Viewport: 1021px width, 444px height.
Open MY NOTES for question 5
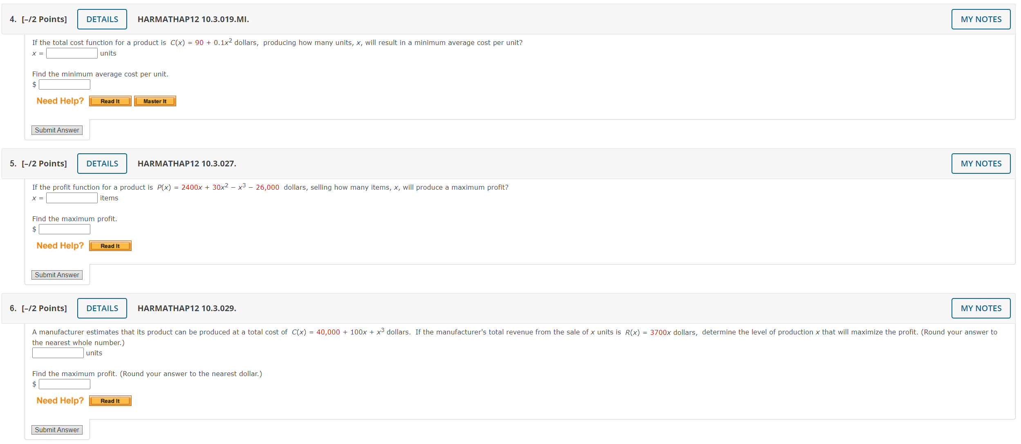click(x=981, y=164)
